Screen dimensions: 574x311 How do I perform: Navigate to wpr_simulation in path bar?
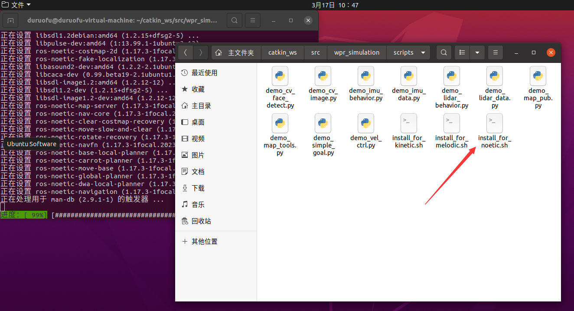click(356, 52)
